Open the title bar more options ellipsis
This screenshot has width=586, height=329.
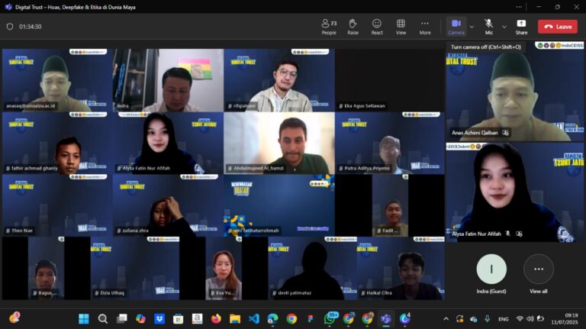click(x=516, y=6)
